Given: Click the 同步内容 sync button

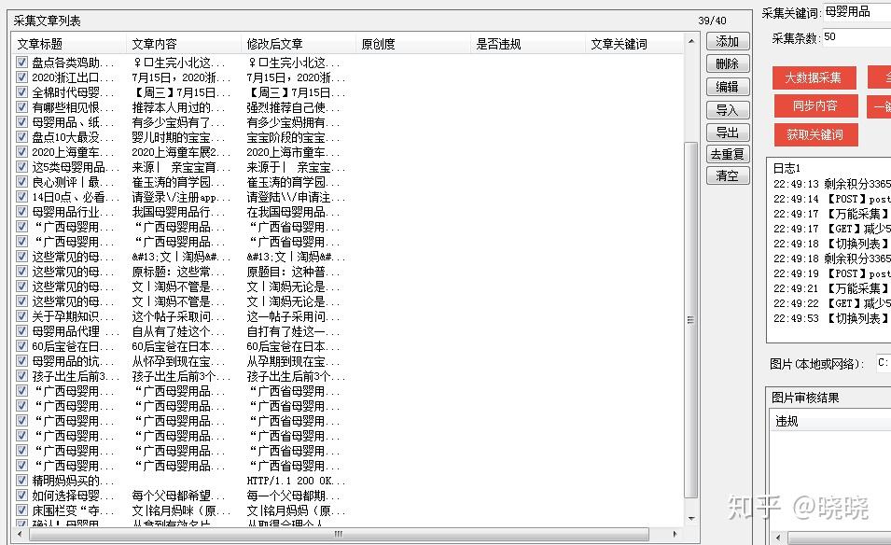Looking at the screenshot, I should (813, 106).
